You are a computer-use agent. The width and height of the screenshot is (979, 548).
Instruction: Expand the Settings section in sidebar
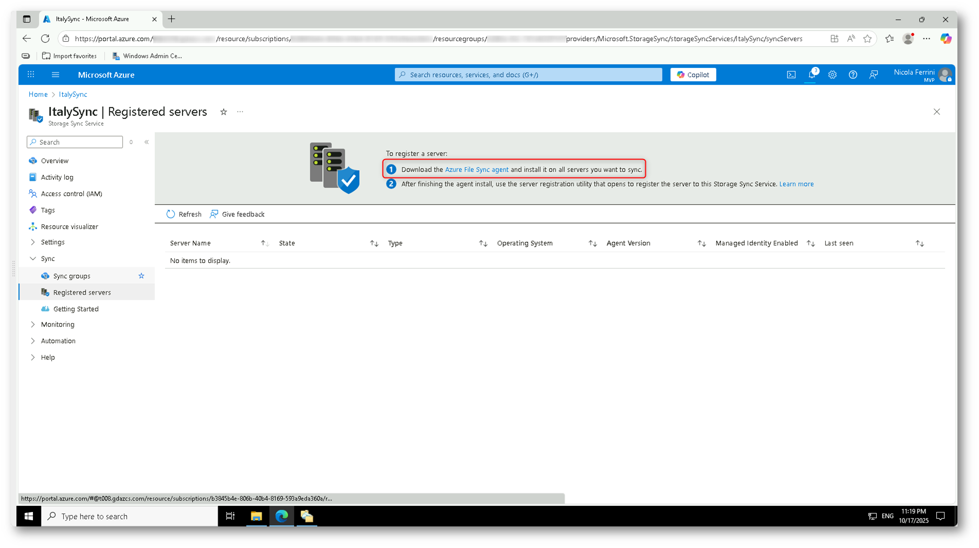tap(33, 242)
